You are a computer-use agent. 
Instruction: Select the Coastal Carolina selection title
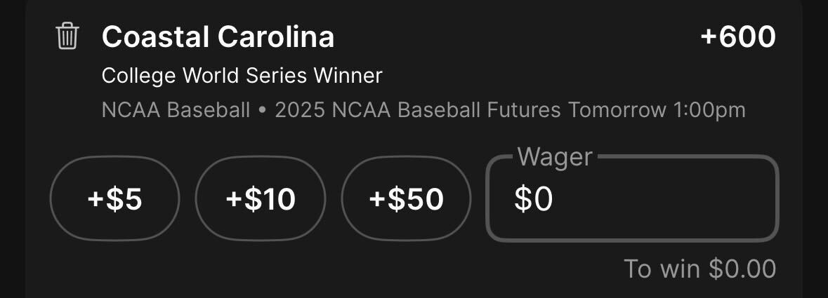pos(218,37)
